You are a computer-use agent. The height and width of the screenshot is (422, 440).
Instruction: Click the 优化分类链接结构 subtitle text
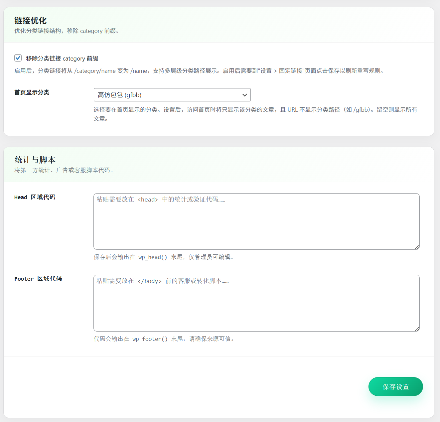point(67,31)
